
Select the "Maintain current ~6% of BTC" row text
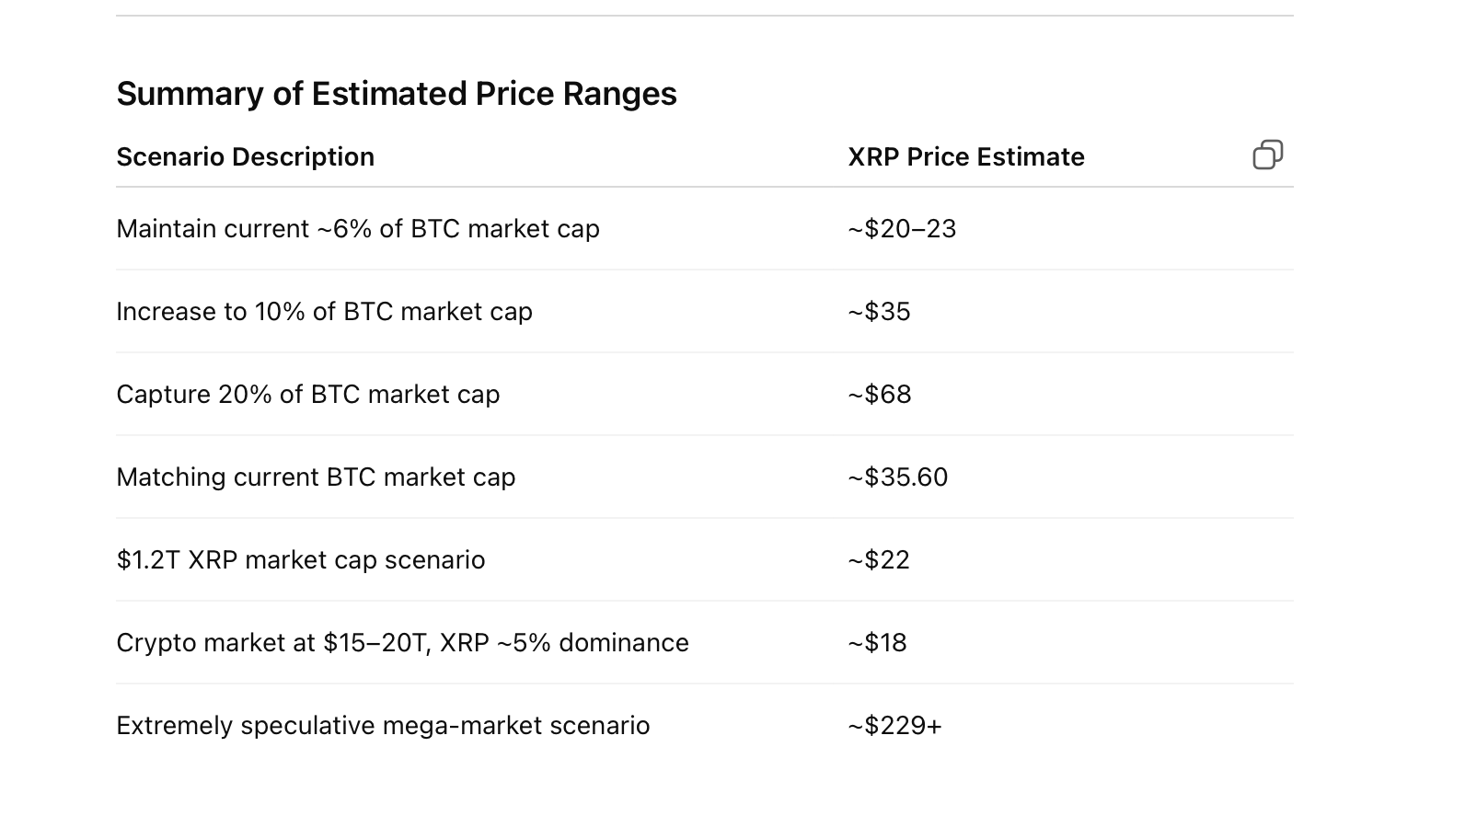(x=357, y=229)
